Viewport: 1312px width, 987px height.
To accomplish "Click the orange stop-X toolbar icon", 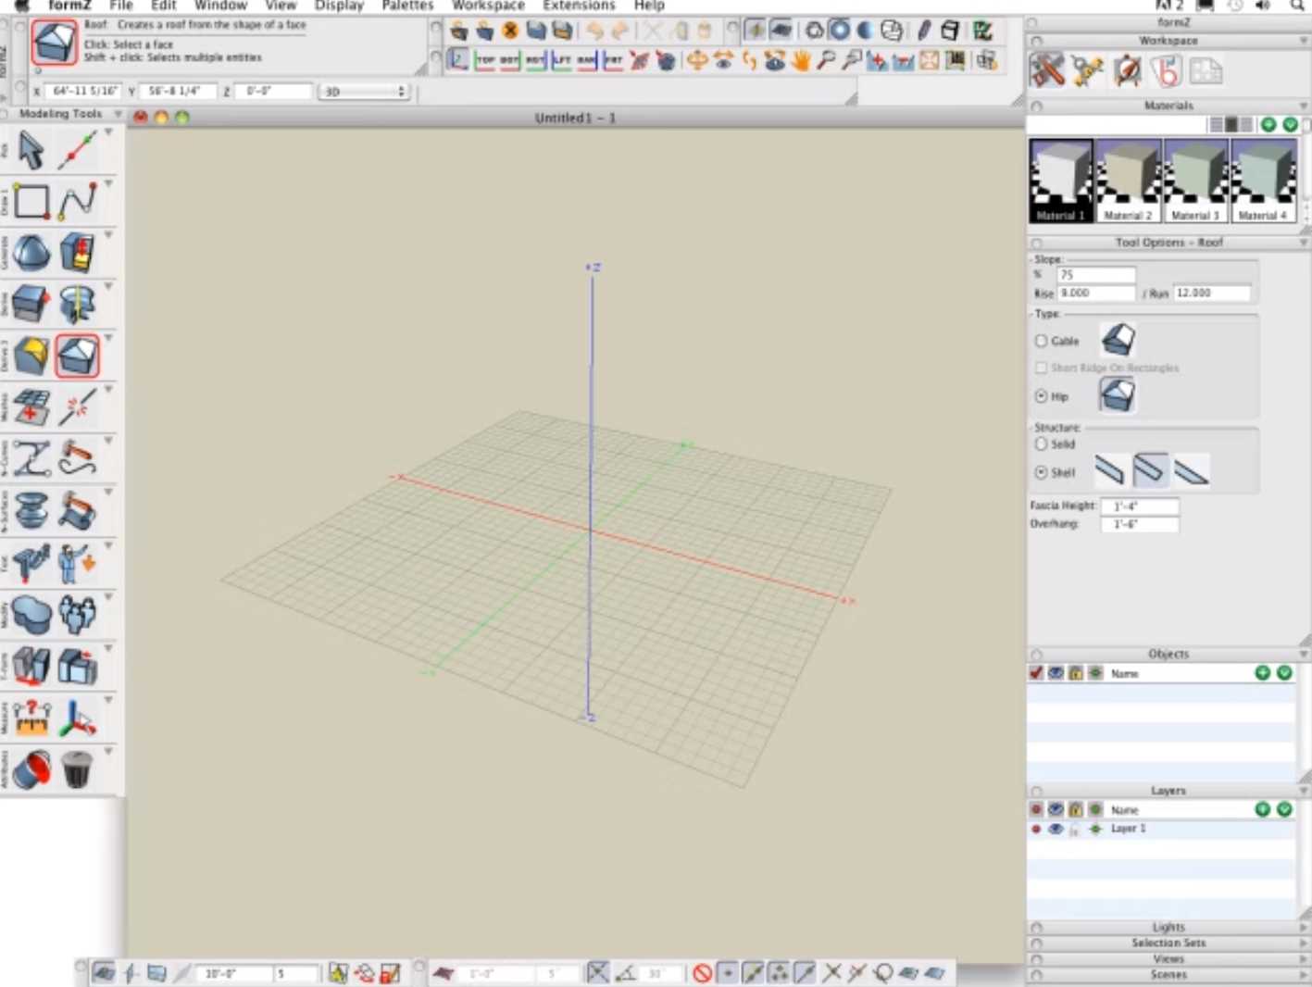I will pyautogui.click(x=510, y=31).
